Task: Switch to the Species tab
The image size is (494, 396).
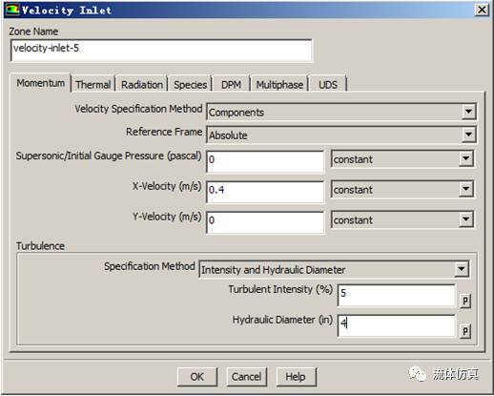Action: click(x=190, y=85)
